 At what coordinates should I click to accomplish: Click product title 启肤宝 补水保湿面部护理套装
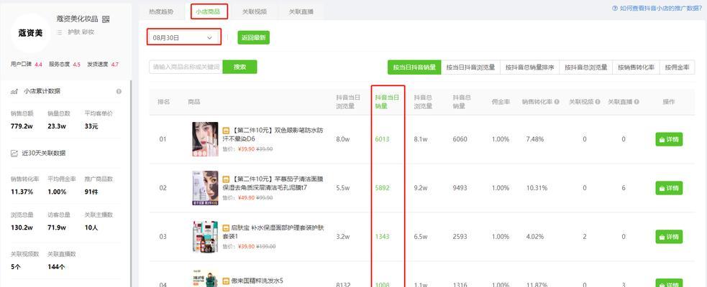273,232
